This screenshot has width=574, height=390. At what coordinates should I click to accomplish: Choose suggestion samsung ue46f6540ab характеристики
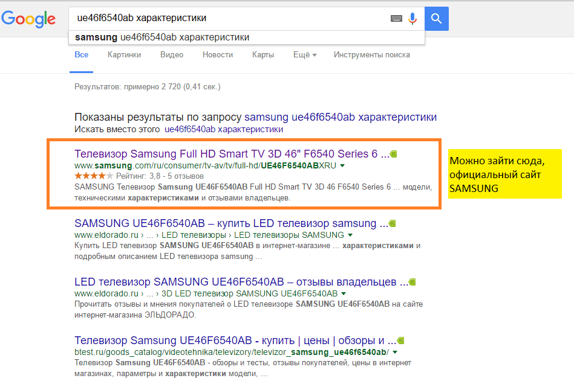click(246, 37)
